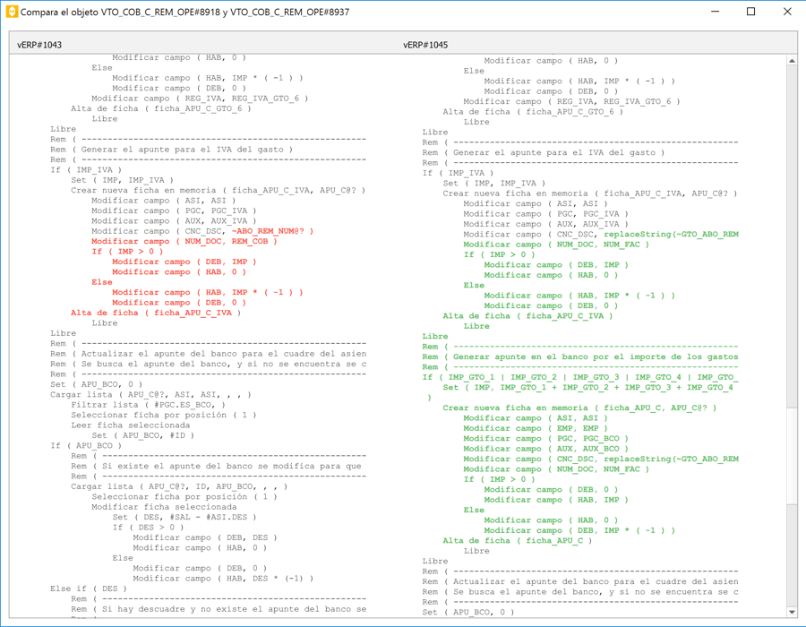The width and height of the screenshot is (806, 627).
Task: Click the scroll up arrow
Action: pos(791,61)
